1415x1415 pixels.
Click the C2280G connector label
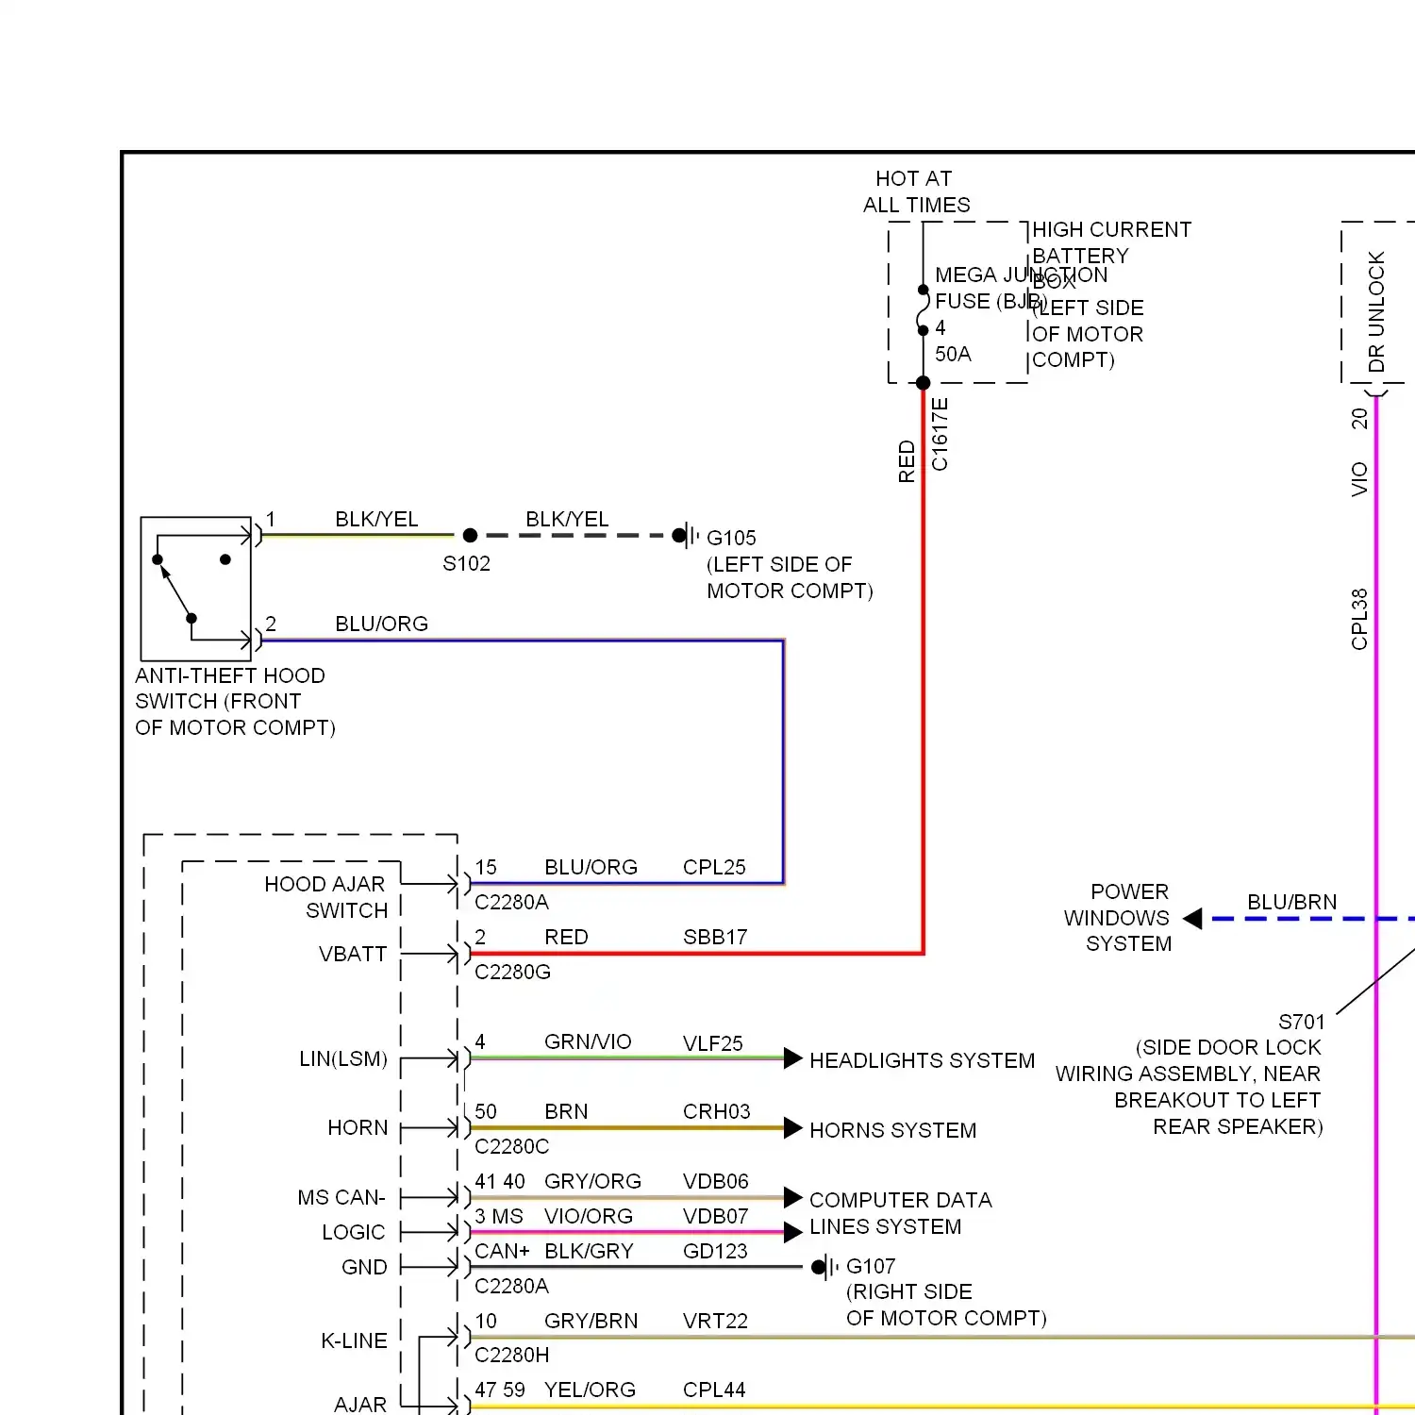[512, 972]
